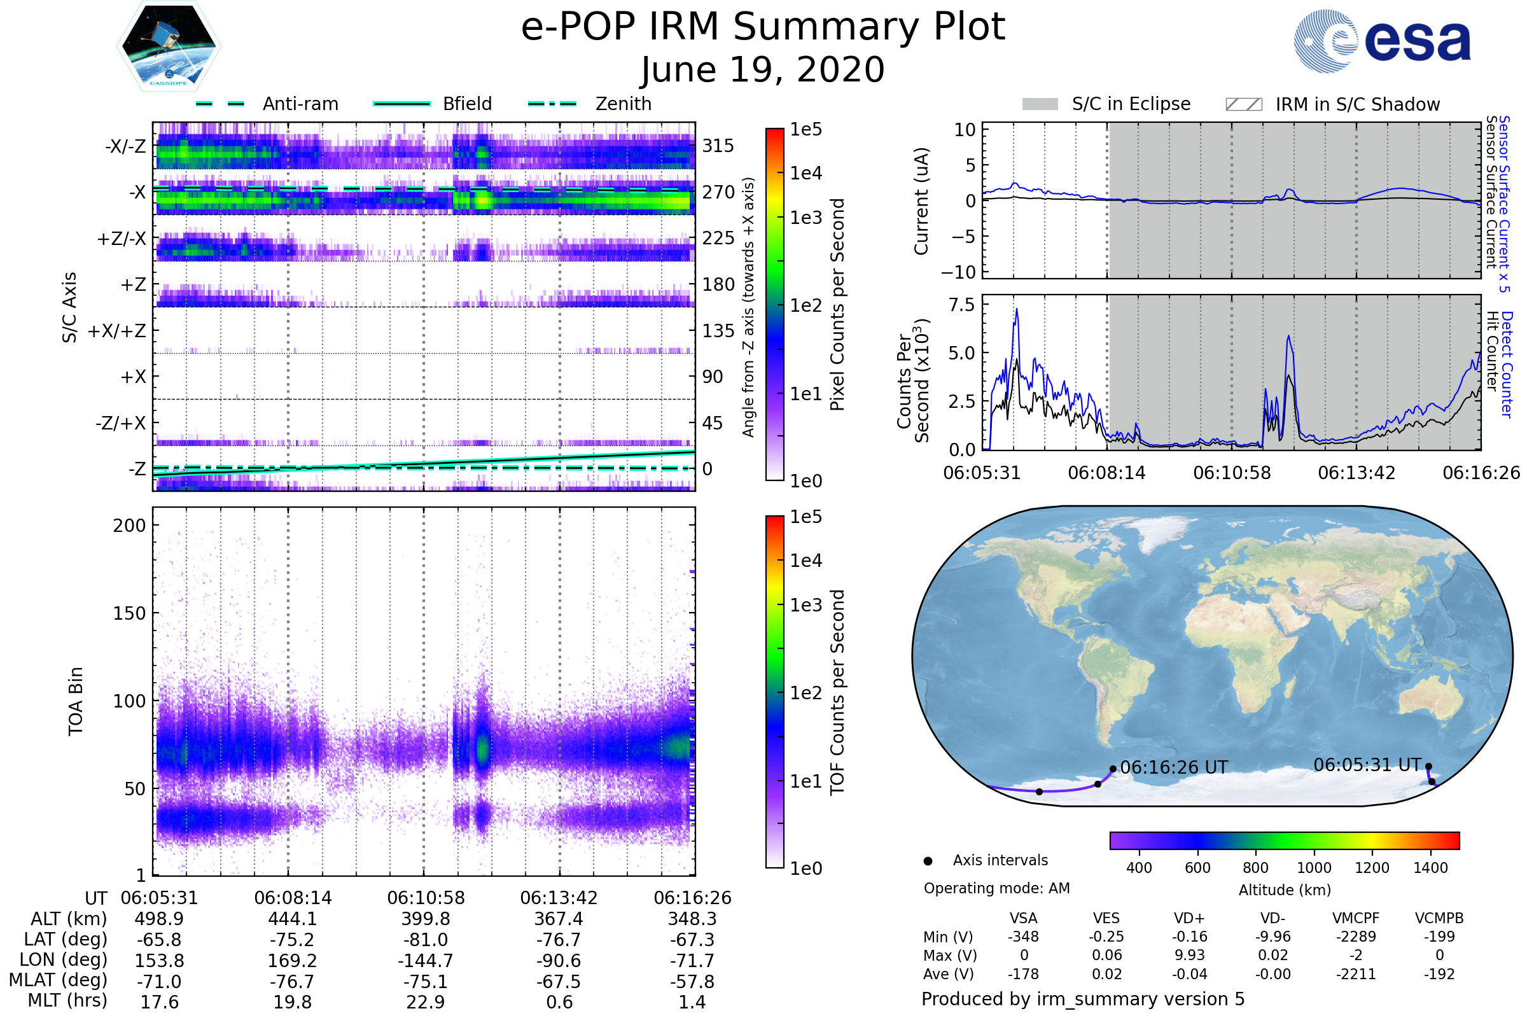Click the TOA Bin axis label

[x=76, y=701]
